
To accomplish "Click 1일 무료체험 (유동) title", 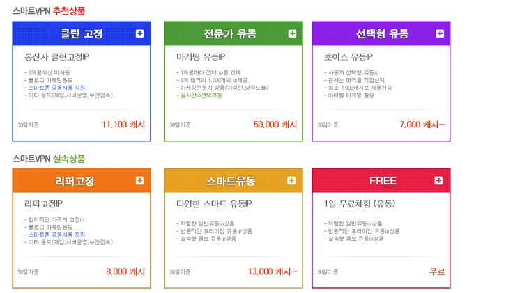I will click(x=360, y=204).
